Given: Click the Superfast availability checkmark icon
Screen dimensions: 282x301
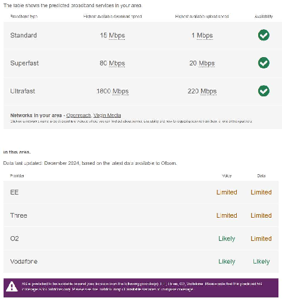Looking at the screenshot, I should (x=264, y=63).
